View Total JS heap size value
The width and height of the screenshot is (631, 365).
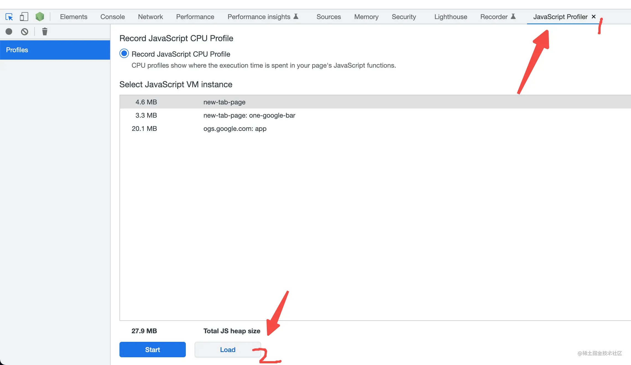click(x=144, y=331)
